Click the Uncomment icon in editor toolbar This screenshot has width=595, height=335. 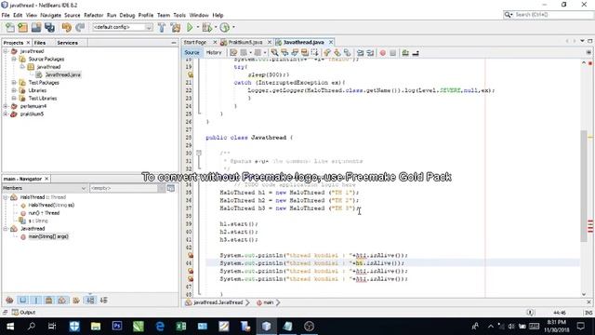point(416,53)
